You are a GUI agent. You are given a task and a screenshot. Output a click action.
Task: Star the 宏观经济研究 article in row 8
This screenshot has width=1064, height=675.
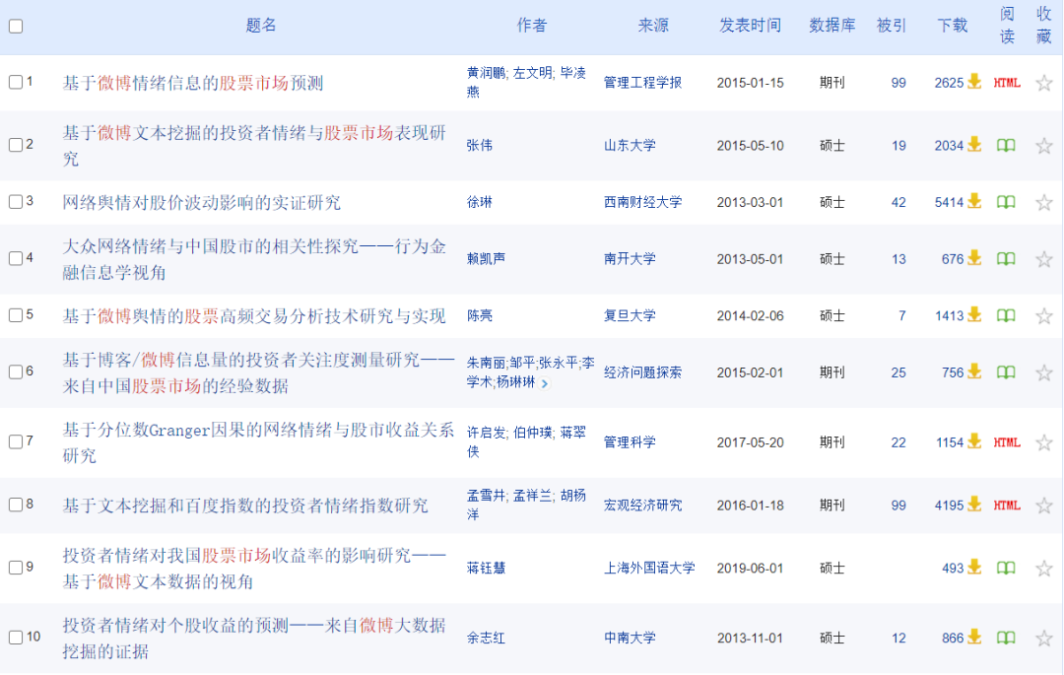tap(1043, 506)
